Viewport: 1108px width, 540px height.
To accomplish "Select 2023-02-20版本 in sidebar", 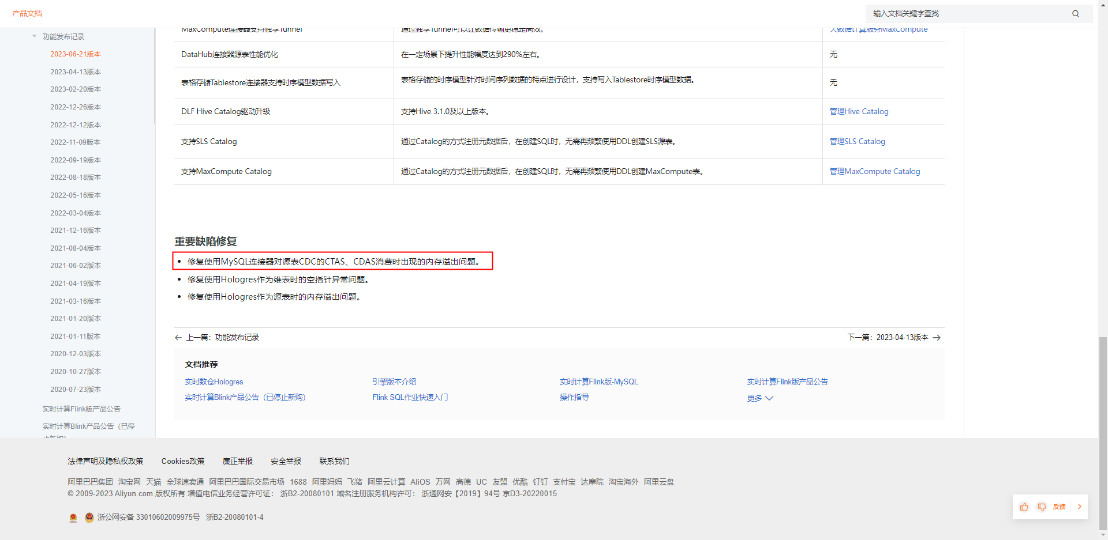I will click(x=76, y=89).
